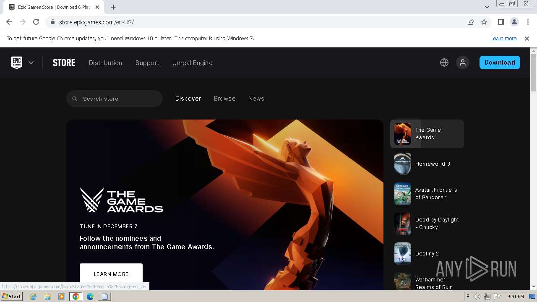The height and width of the screenshot is (302, 537).
Task: Click the address bar URL
Action: pos(96,22)
